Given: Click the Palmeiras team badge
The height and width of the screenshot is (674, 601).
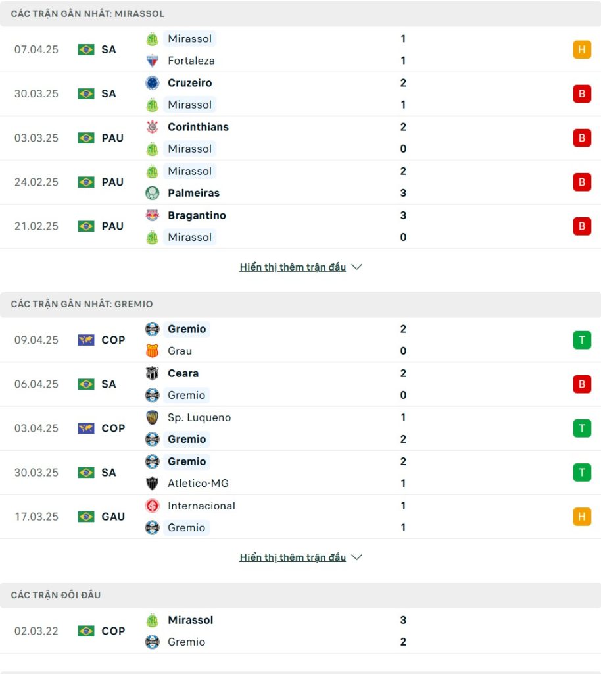Looking at the screenshot, I should point(152,193).
